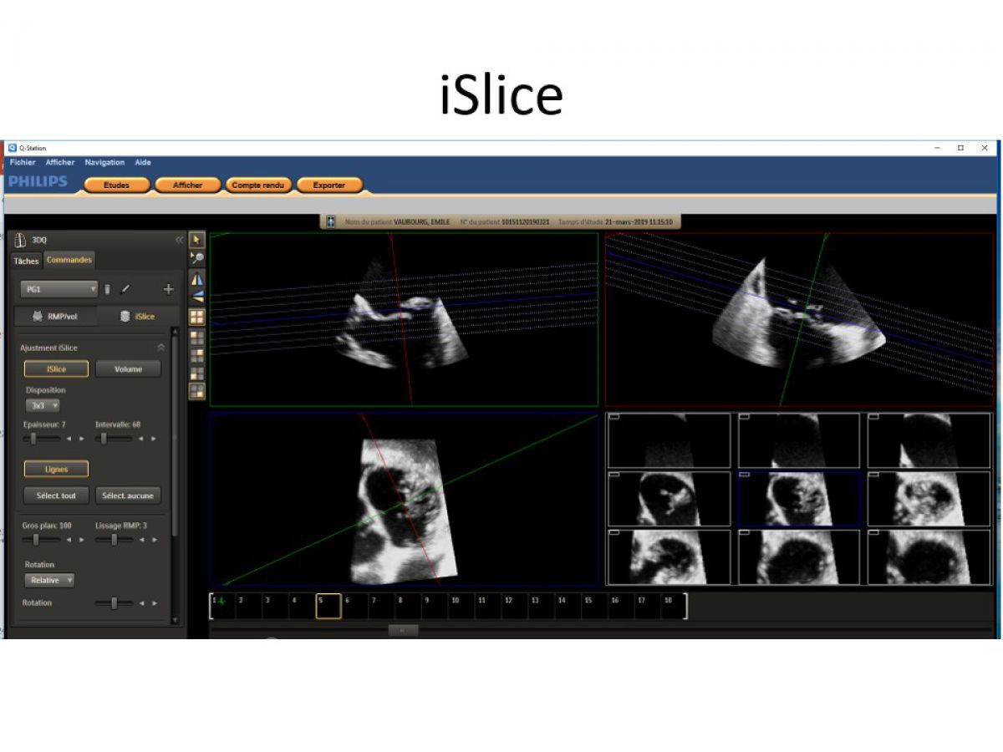Delete the PG1 preset with the trash icon
The height and width of the screenshot is (752, 1003).
click(x=107, y=289)
